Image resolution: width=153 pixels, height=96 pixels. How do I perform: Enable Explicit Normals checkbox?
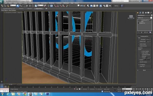139,46
